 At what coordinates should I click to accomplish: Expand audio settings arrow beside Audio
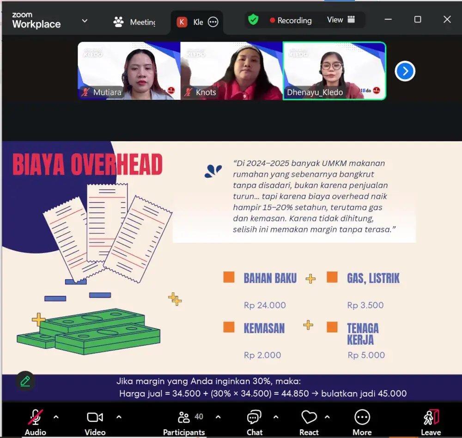56,417
